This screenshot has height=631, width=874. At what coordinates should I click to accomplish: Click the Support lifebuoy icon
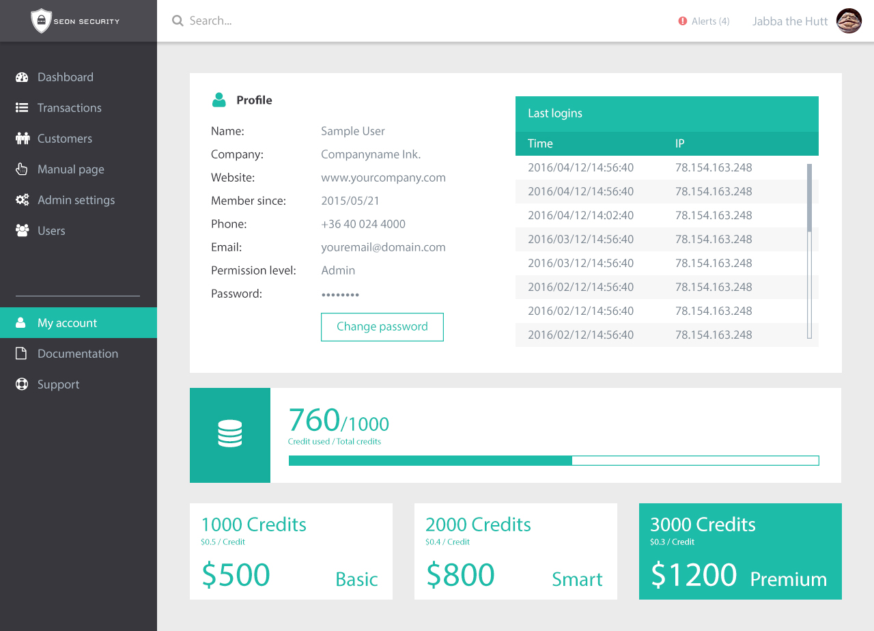click(22, 384)
